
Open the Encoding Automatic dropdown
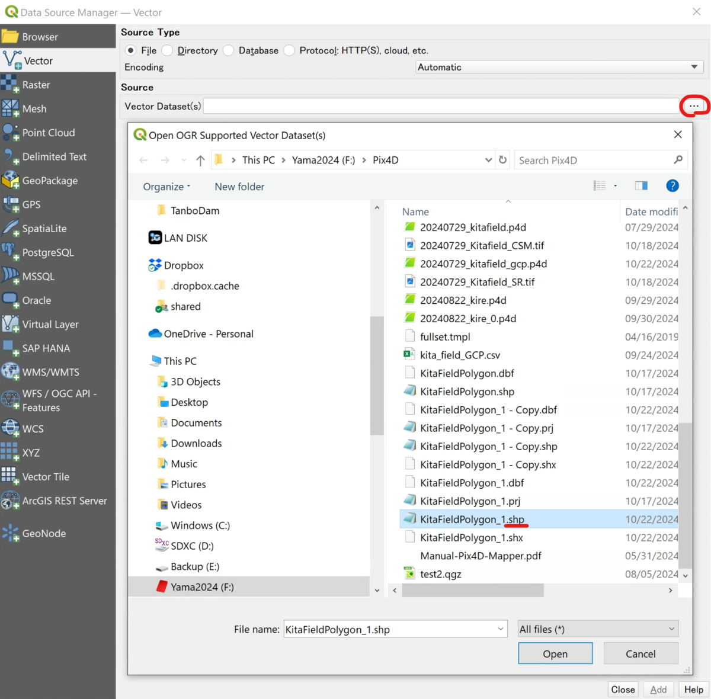coord(559,68)
